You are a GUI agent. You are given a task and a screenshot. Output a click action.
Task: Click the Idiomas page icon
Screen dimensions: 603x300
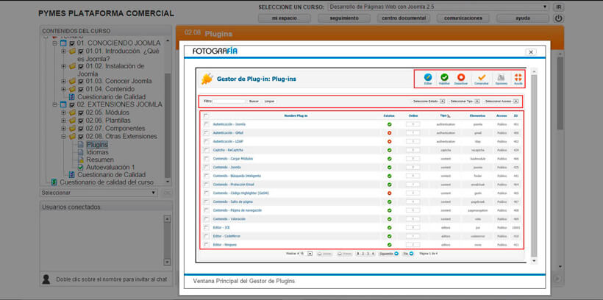(80, 152)
